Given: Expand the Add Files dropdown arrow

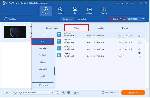Looking at the screenshot, I should [18, 19].
